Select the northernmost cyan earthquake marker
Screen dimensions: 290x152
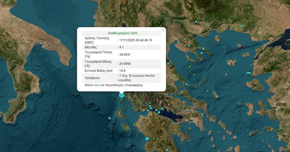(x=196, y=22)
